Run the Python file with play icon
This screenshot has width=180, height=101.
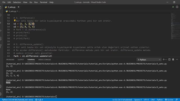173,7
